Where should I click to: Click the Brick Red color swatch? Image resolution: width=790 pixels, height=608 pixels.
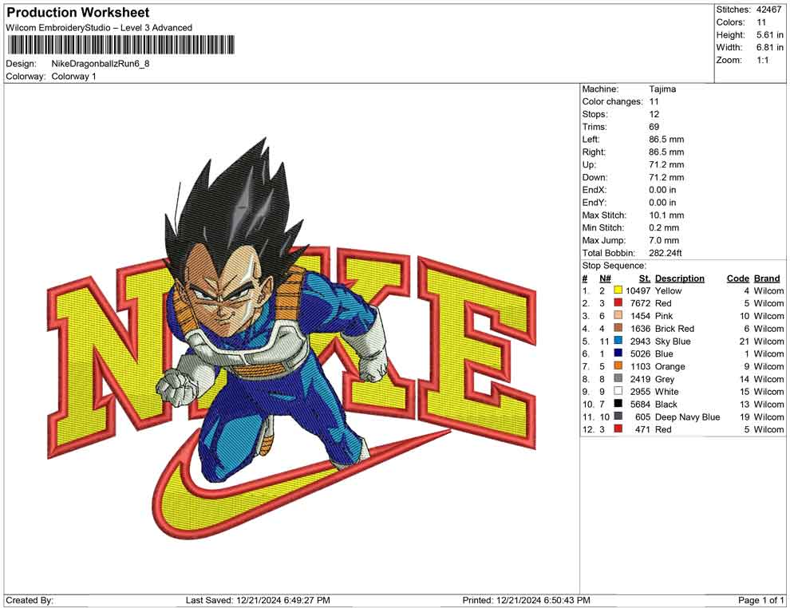pyautogui.click(x=618, y=328)
